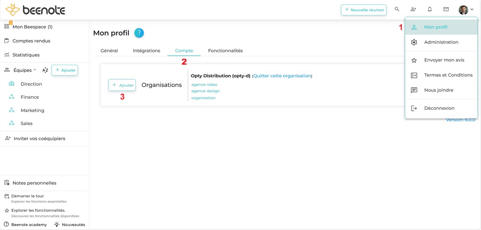
Task: Click the add user icon in header
Action: [413, 9]
